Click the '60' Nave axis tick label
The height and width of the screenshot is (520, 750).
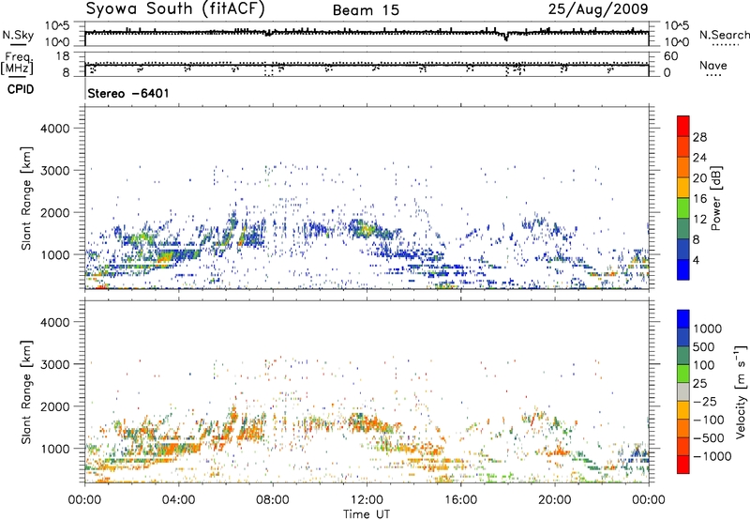pos(670,56)
